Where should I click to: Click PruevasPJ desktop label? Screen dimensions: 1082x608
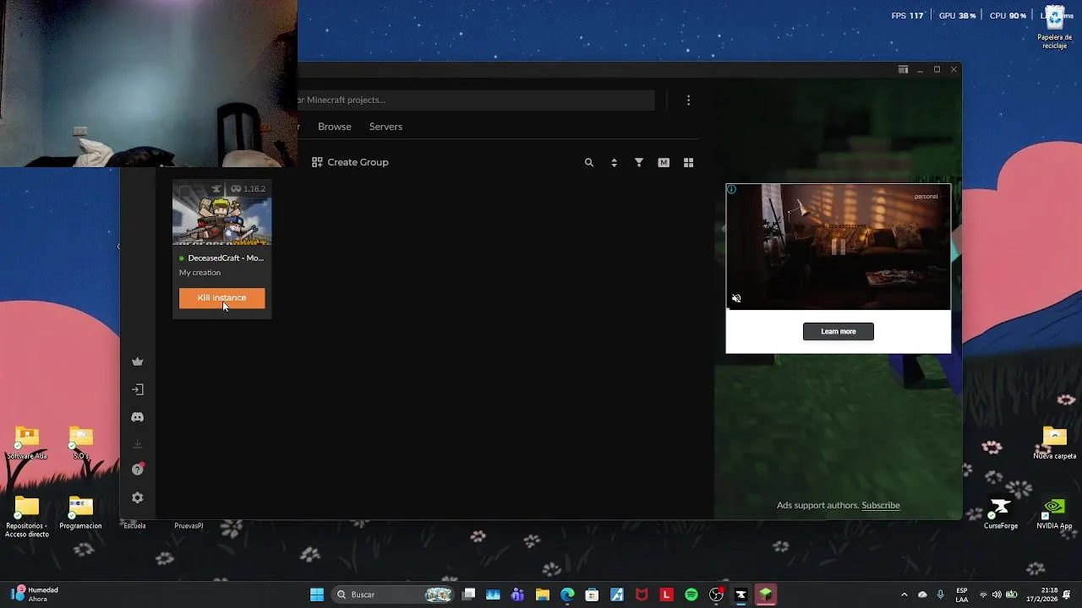coord(189,525)
